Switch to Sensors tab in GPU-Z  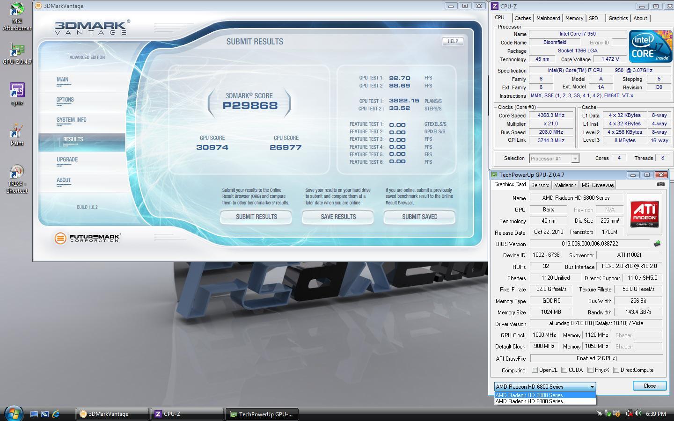pos(540,185)
